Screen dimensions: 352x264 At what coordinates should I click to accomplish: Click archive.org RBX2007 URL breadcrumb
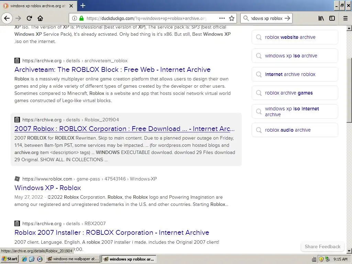pyautogui.click(x=64, y=223)
